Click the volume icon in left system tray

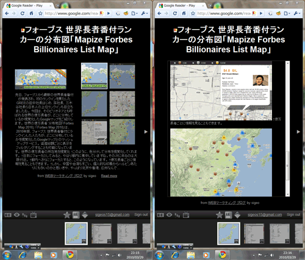tap(120, 255)
